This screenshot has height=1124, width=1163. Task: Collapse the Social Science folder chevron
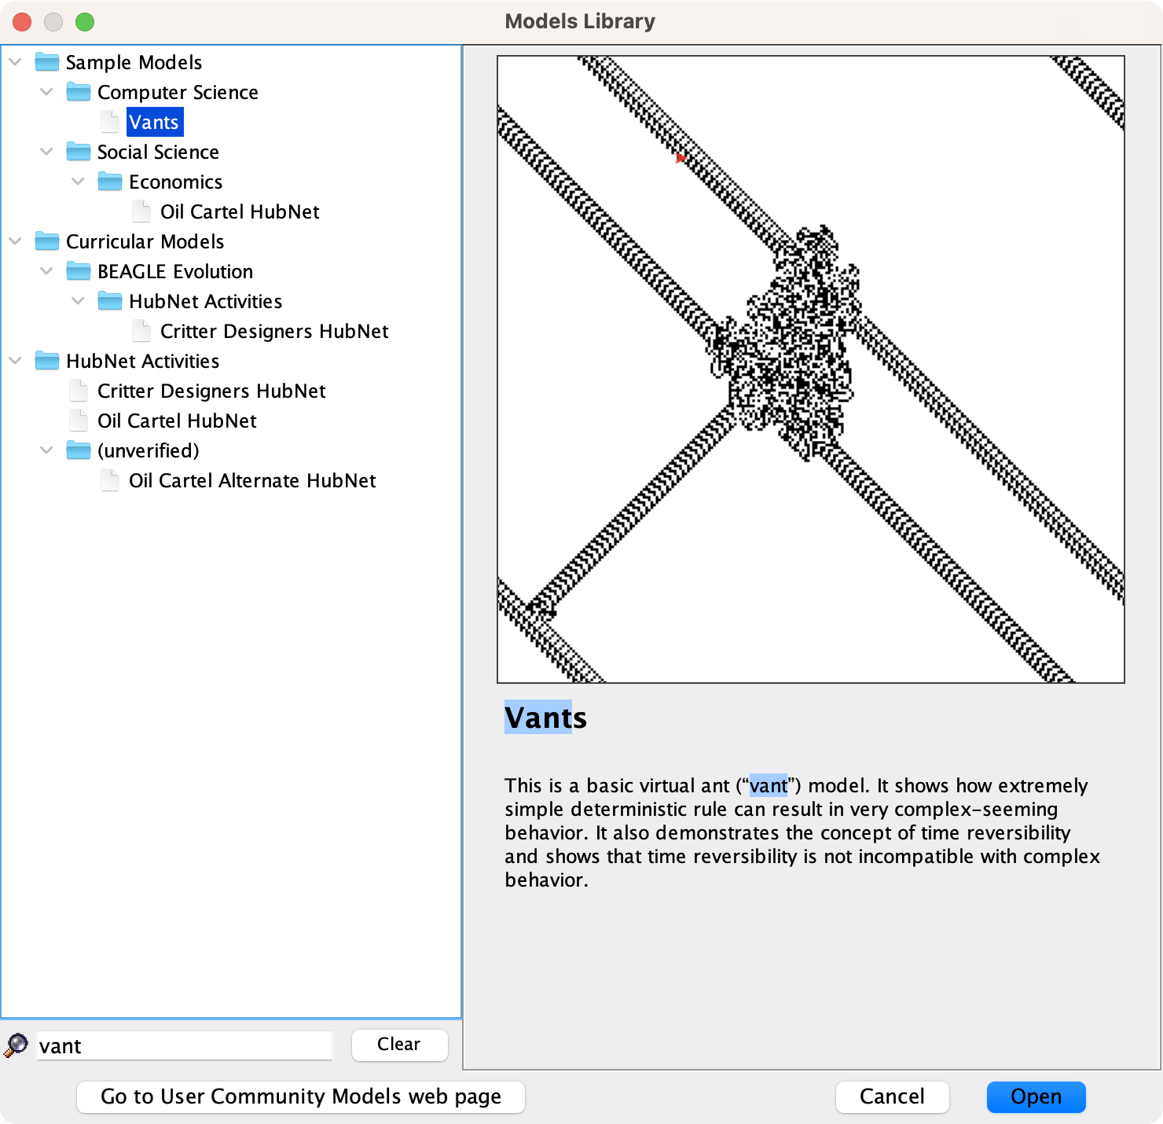[47, 152]
